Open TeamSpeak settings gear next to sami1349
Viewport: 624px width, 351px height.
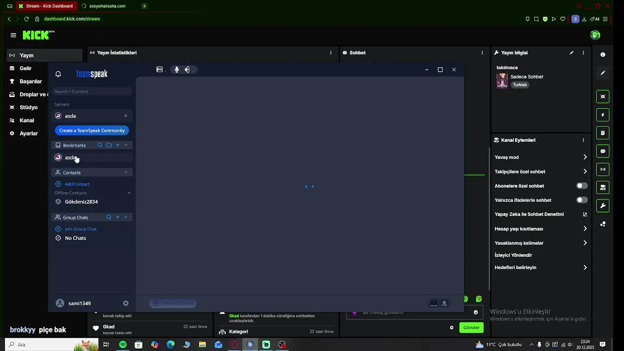coord(126,303)
